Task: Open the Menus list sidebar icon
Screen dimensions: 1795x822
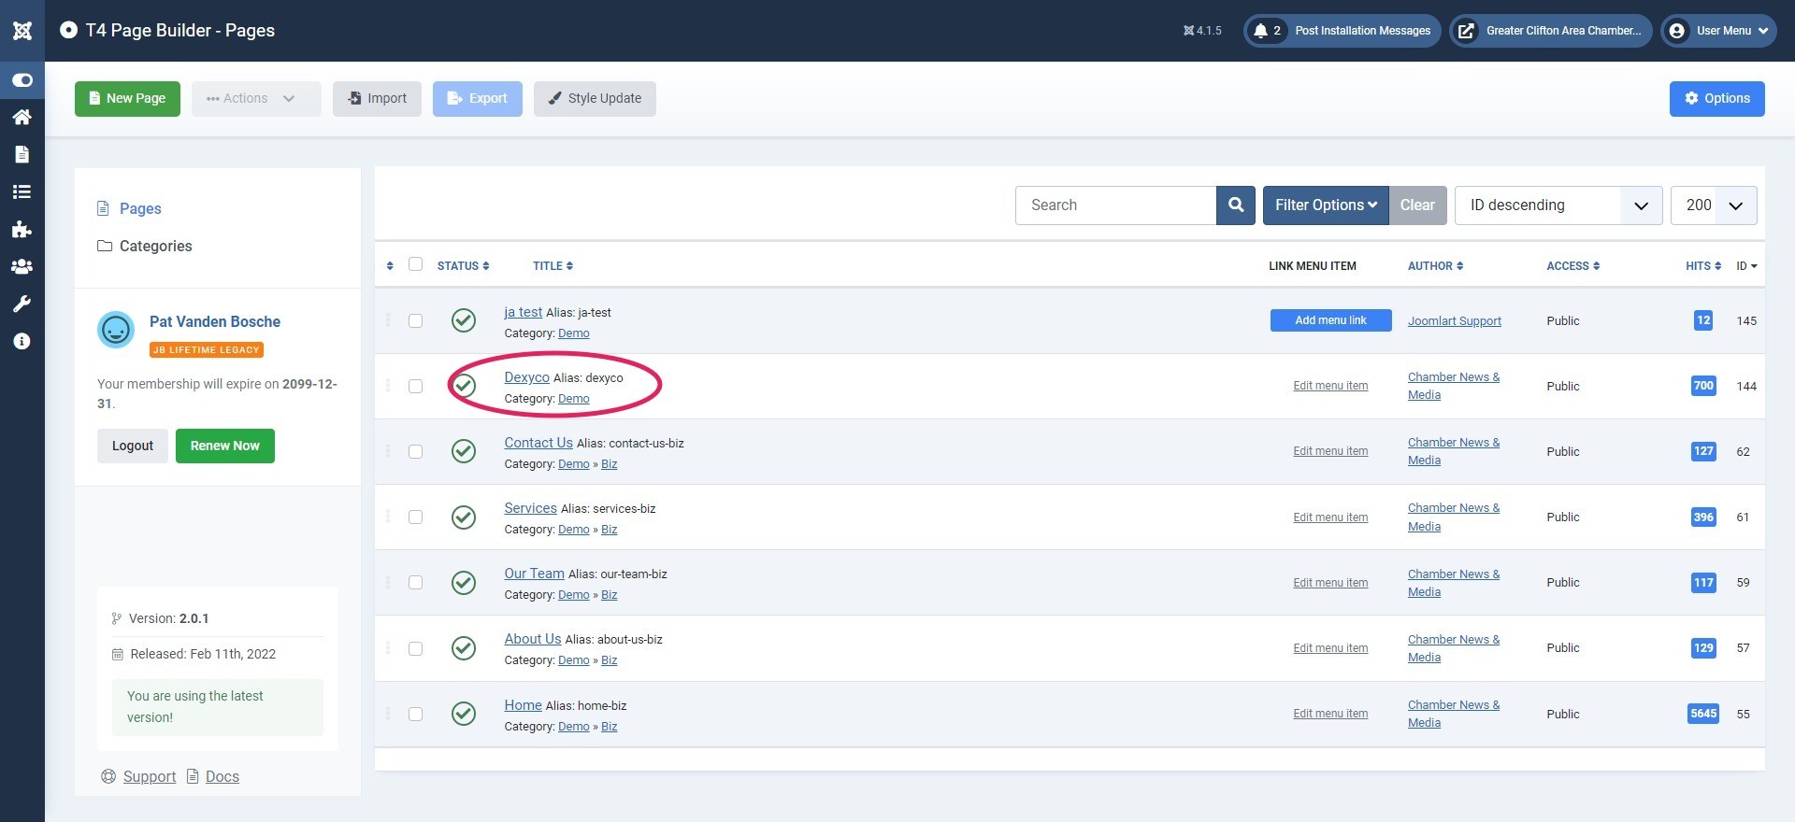Action: tap(22, 191)
